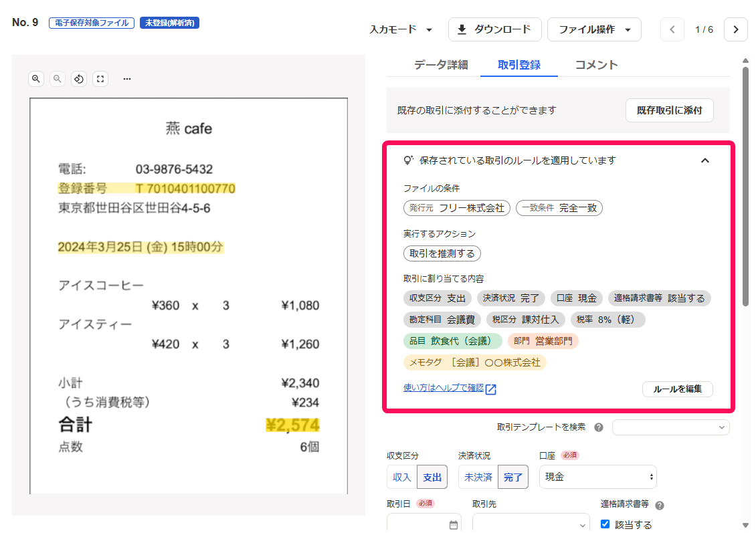Click the ダウンロード button
The height and width of the screenshot is (533, 756).
coord(494,29)
